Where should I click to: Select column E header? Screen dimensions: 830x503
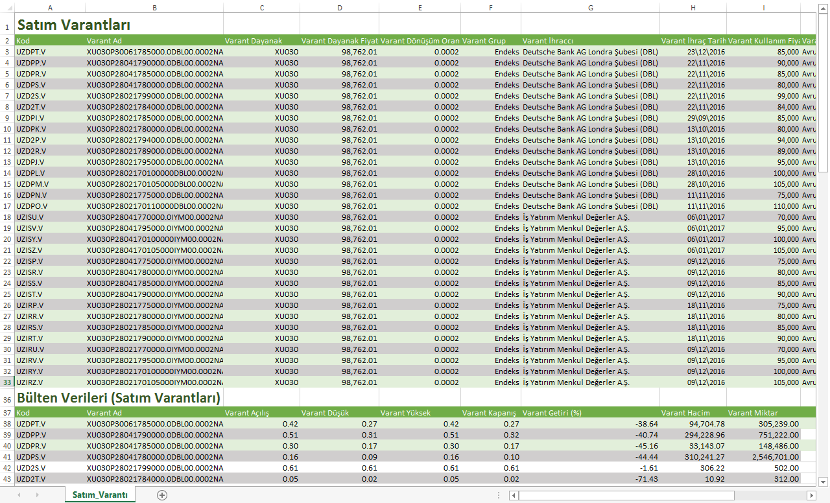(x=420, y=8)
